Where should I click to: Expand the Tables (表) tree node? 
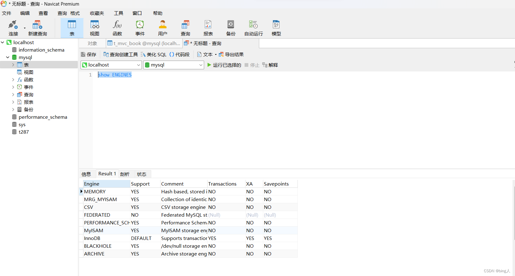[13, 65]
